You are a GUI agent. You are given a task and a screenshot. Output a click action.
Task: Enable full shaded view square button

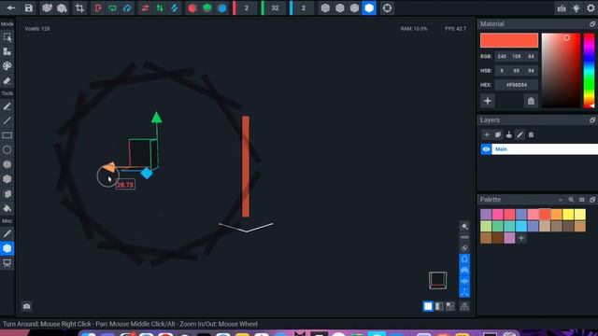click(428, 306)
